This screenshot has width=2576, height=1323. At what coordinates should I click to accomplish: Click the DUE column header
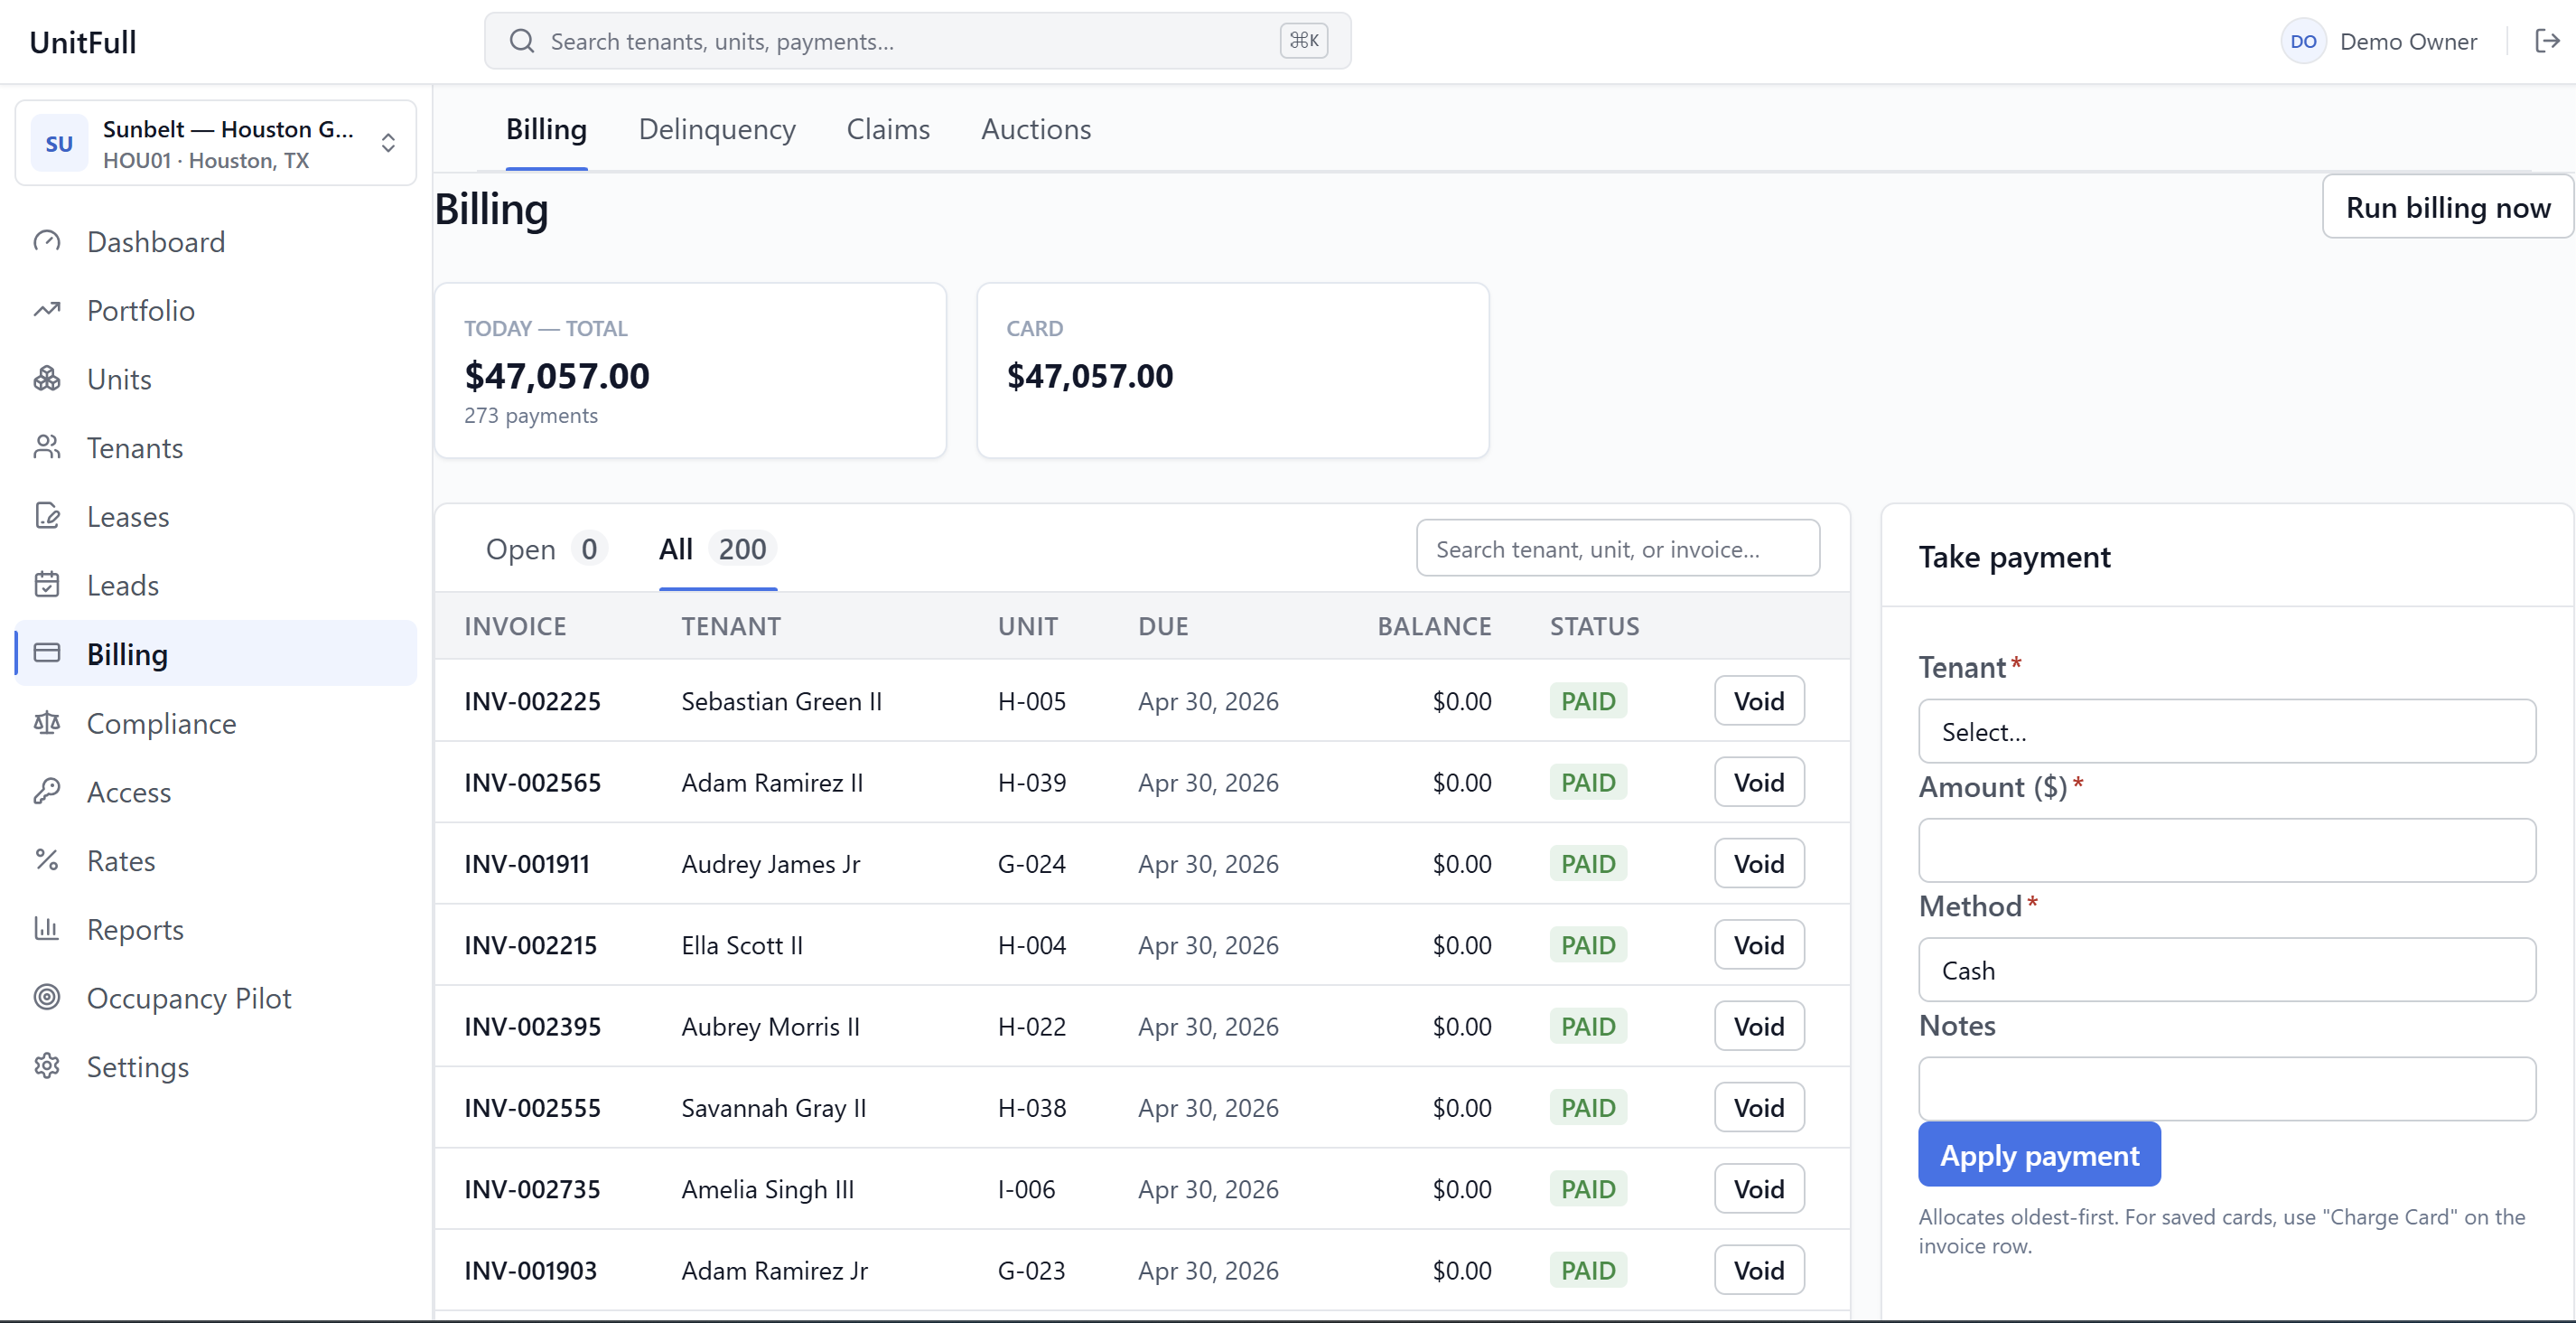(1163, 625)
